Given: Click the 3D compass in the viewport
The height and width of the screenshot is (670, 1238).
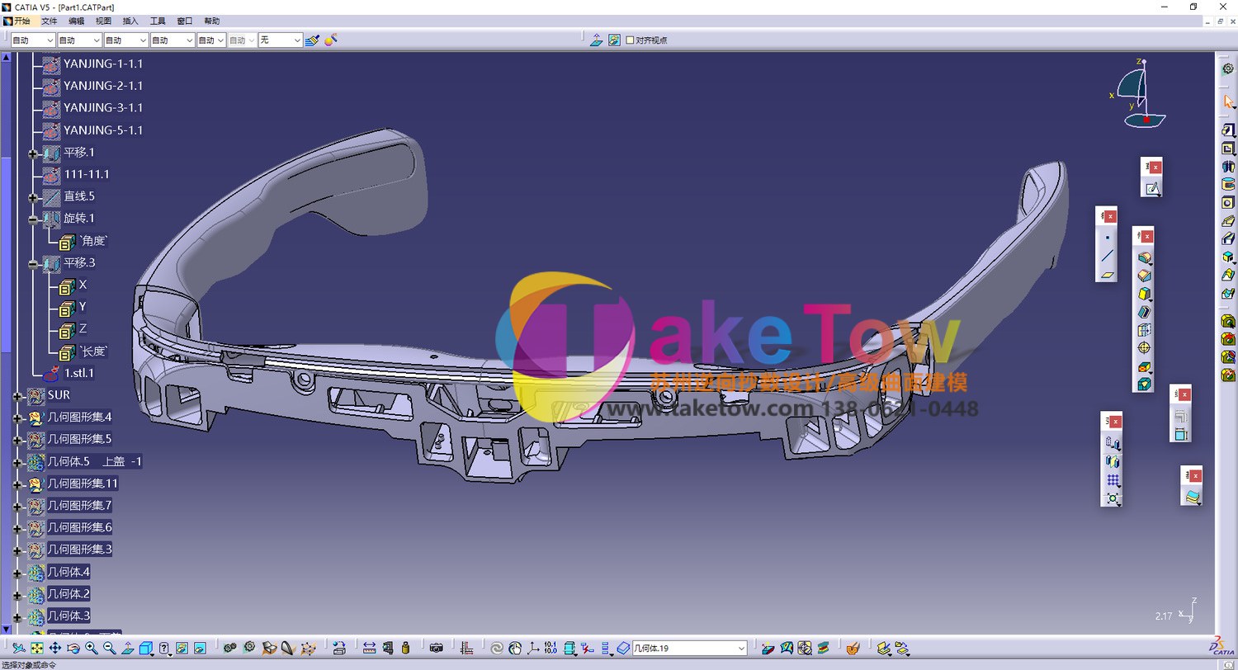Looking at the screenshot, I should click(x=1141, y=93).
